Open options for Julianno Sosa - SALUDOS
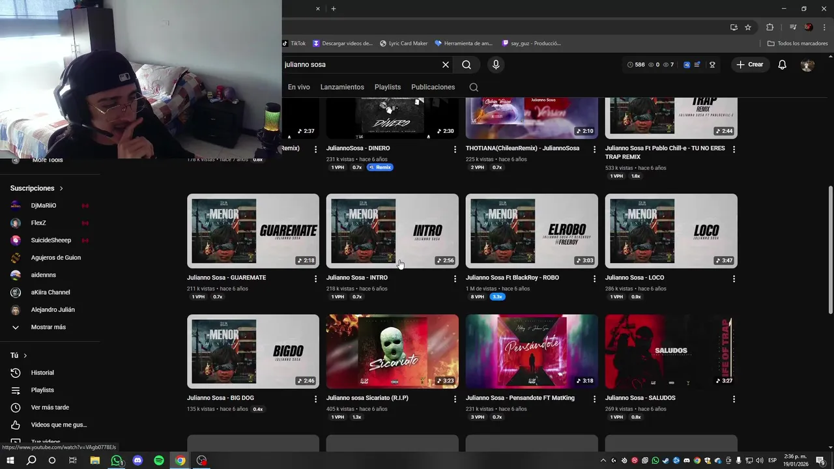 tap(734, 399)
